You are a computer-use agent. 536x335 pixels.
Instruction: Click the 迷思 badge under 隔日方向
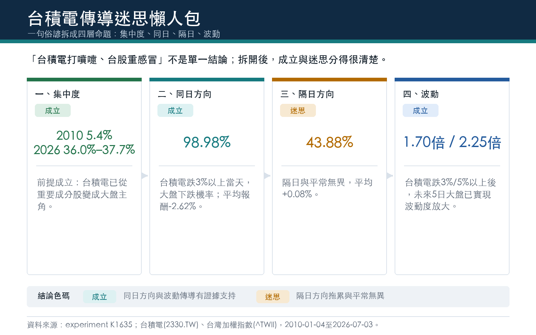tap(298, 111)
